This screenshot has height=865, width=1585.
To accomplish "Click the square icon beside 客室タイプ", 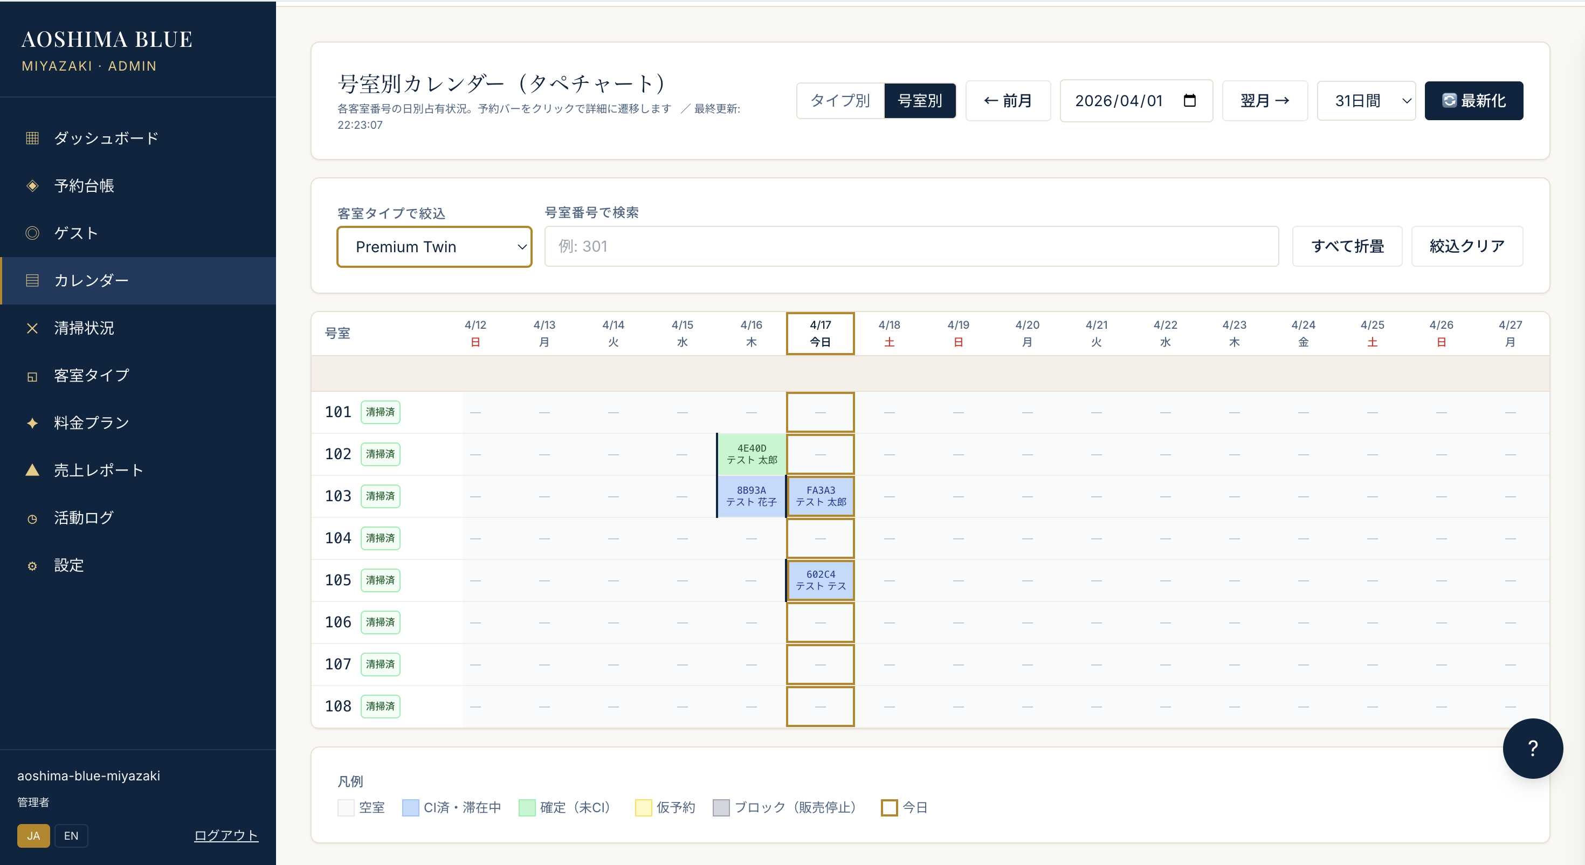I will (x=32, y=376).
